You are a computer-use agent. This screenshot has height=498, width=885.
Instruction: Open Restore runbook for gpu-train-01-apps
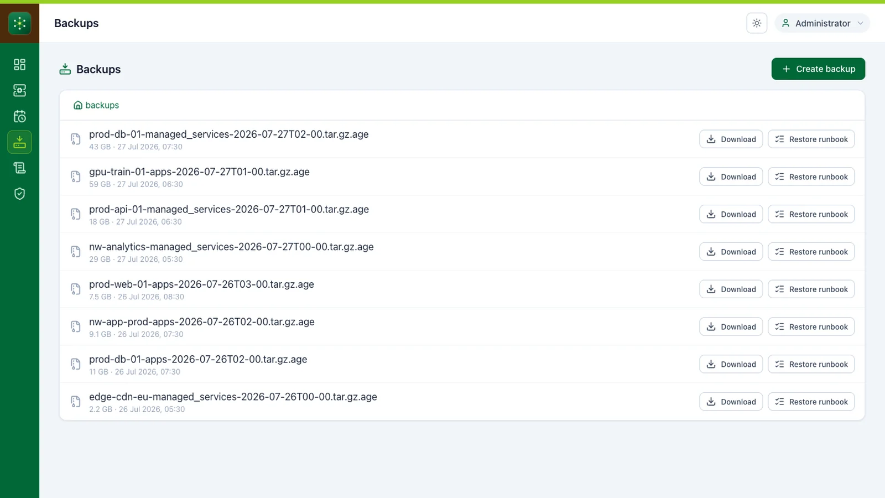pos(811,177)
